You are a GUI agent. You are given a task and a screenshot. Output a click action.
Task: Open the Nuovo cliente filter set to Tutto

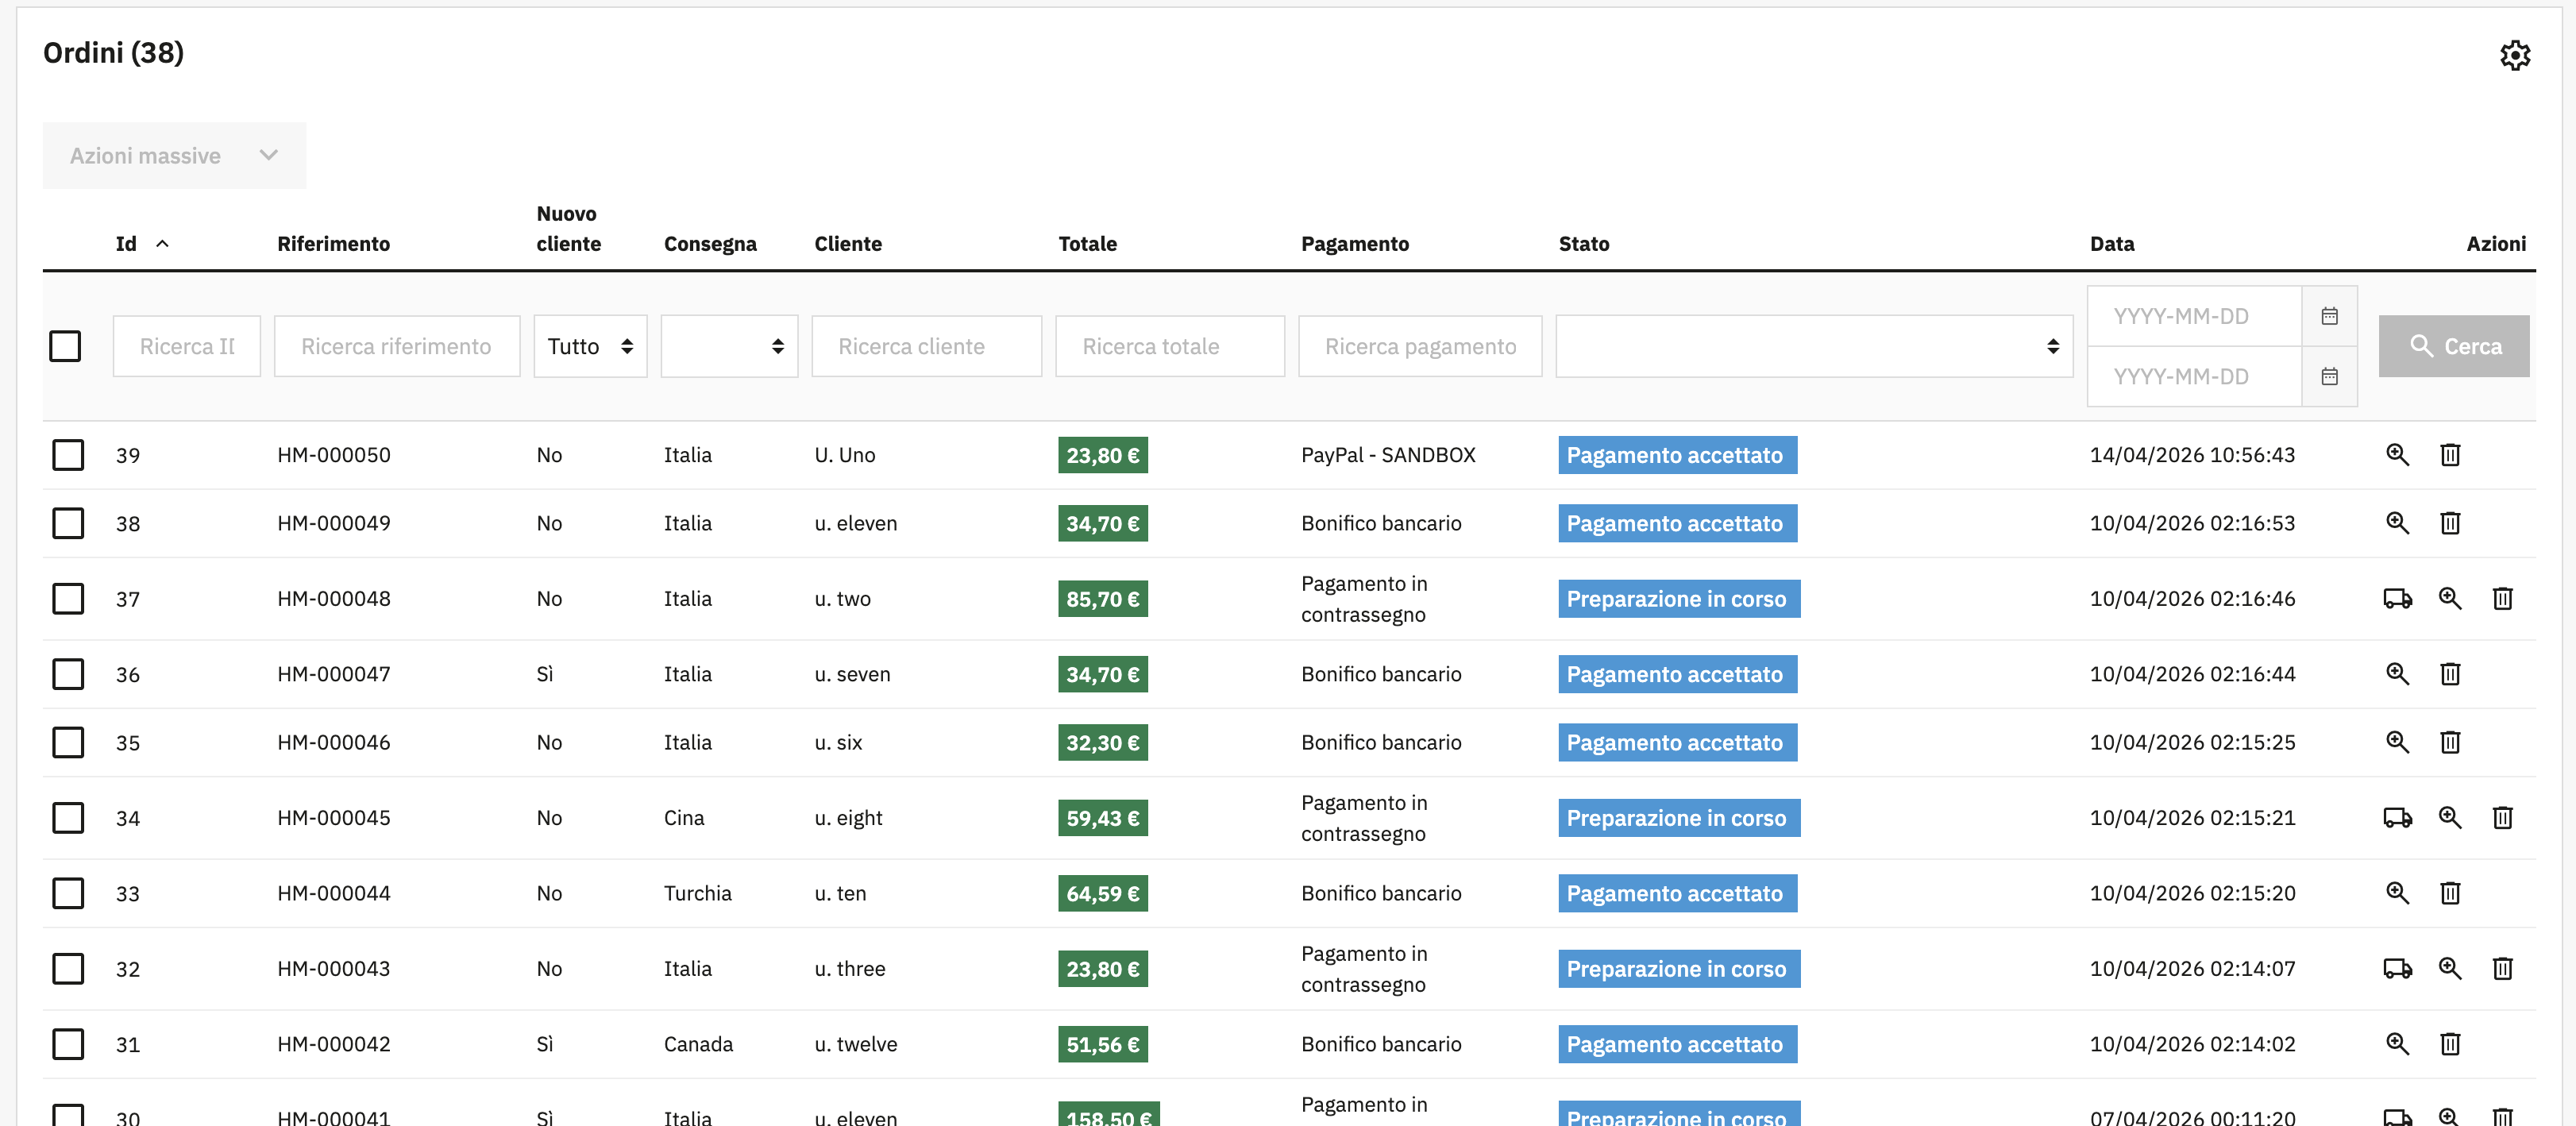590,345
